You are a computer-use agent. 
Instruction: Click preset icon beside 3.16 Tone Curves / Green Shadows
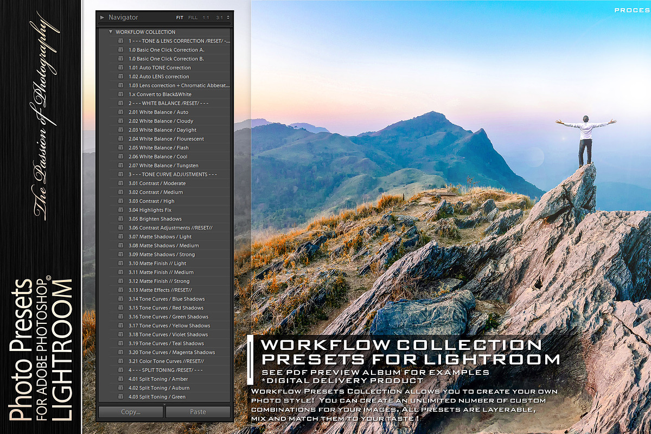point(121,317)
